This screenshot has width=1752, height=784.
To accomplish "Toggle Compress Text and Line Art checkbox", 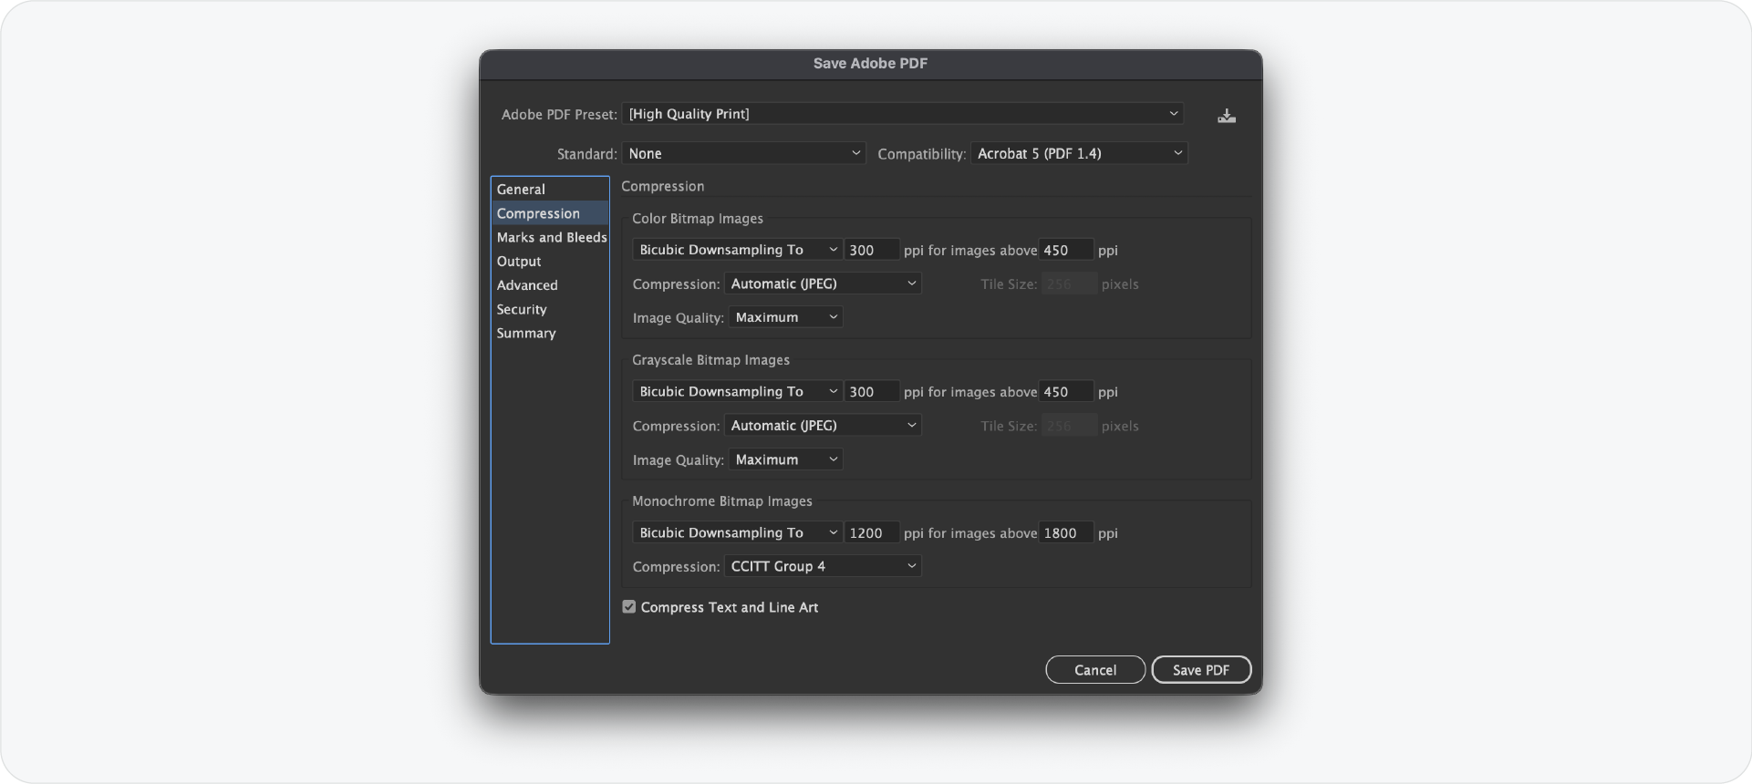I will tap(629, 607).
